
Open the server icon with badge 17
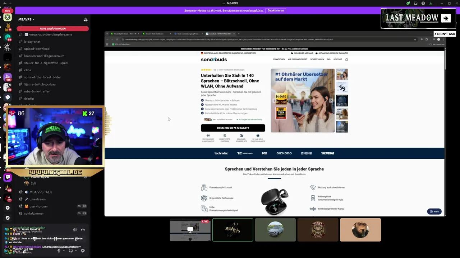tap(8, 197)
